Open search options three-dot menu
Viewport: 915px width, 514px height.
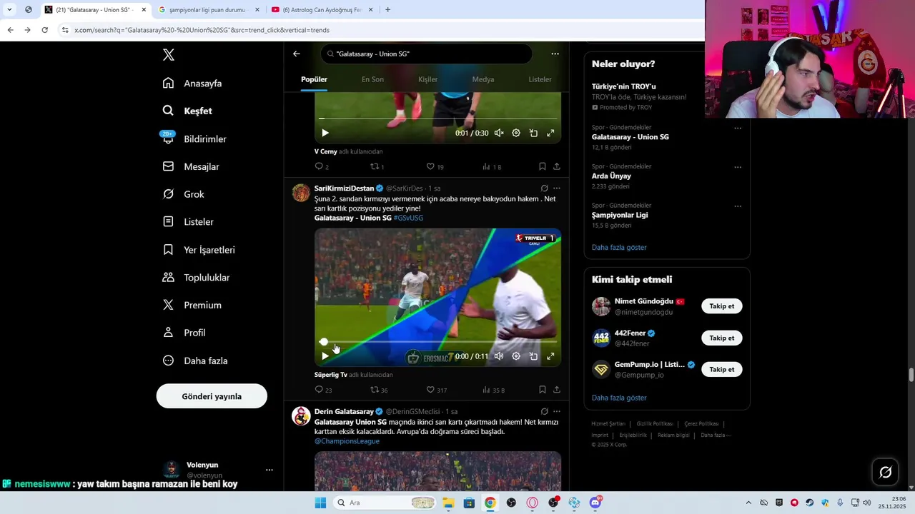[x=555, y=54]
